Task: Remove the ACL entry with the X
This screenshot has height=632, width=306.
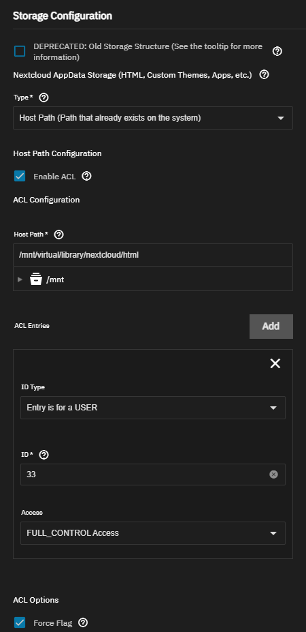Action: click(x=275, y=363)
